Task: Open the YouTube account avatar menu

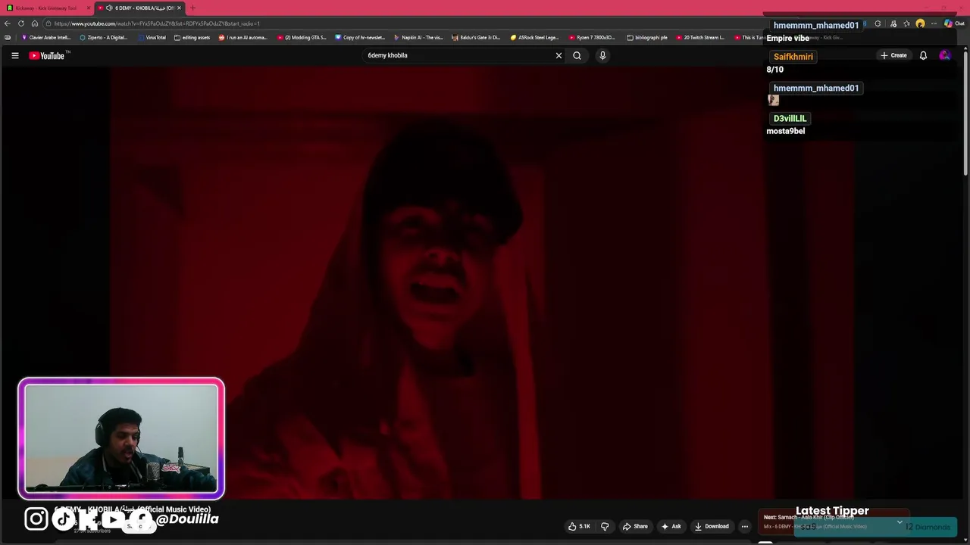Action: (944, 55)
